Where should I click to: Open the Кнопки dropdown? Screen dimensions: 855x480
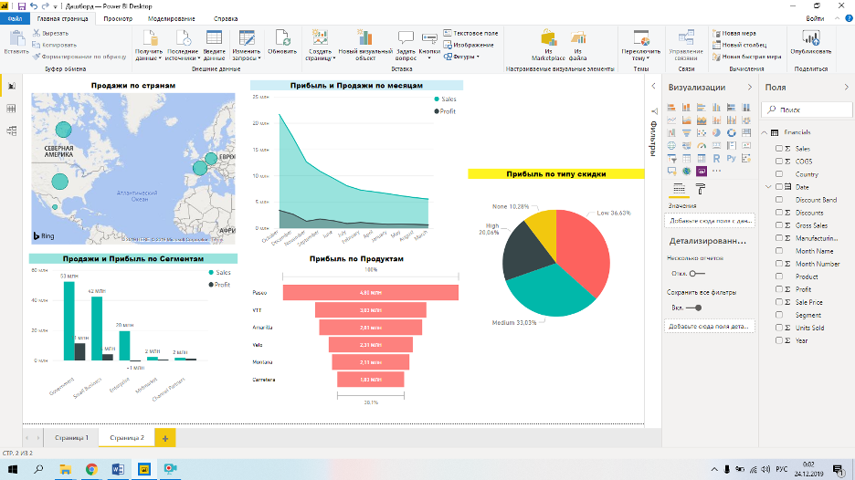[429, 46]
